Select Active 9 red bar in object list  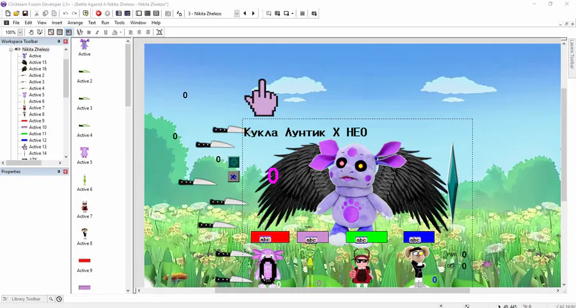(84, 261)
